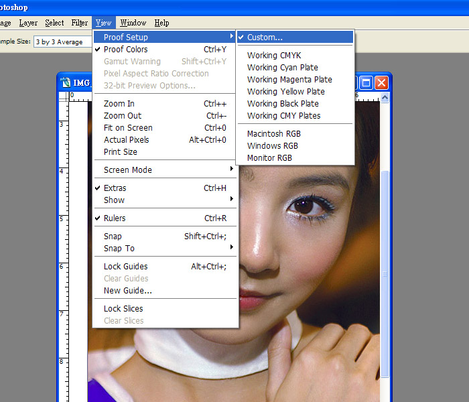Open the Help menu

click(161, 23)
